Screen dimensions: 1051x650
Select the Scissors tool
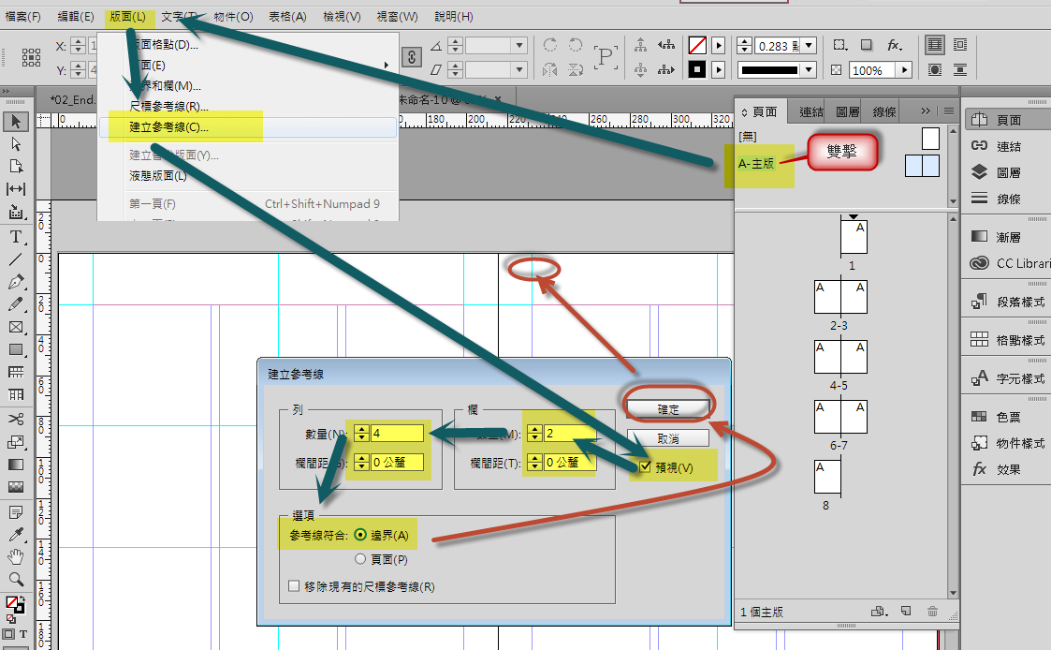coord(16,419)
